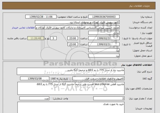Click the goods need date 1399/03/08
Viewport: 160px width, 113px height.
[x=35, y=79]
